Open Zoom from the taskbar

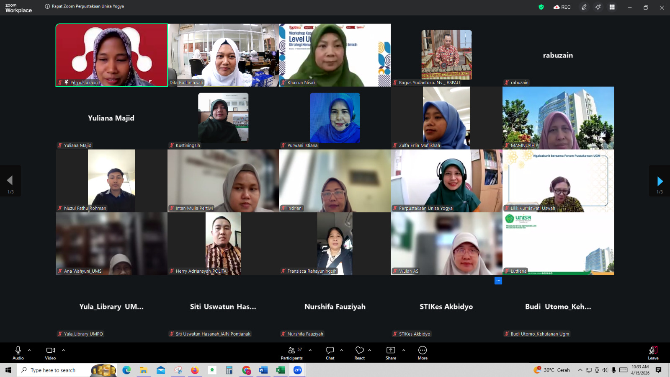click(x=297, y=370)
